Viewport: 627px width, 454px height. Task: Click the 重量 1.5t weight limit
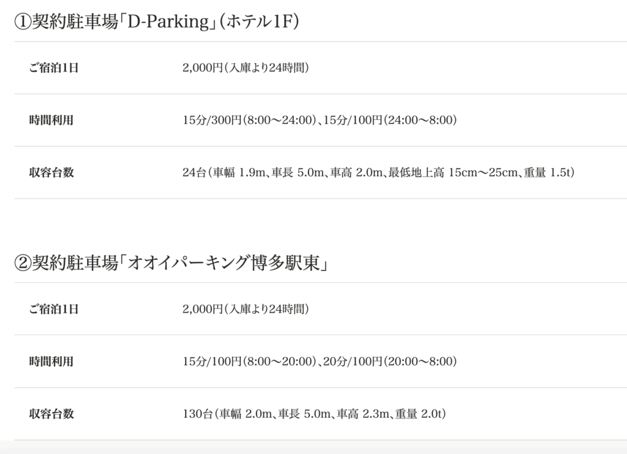pyautogui.click(x=550, y=173)
